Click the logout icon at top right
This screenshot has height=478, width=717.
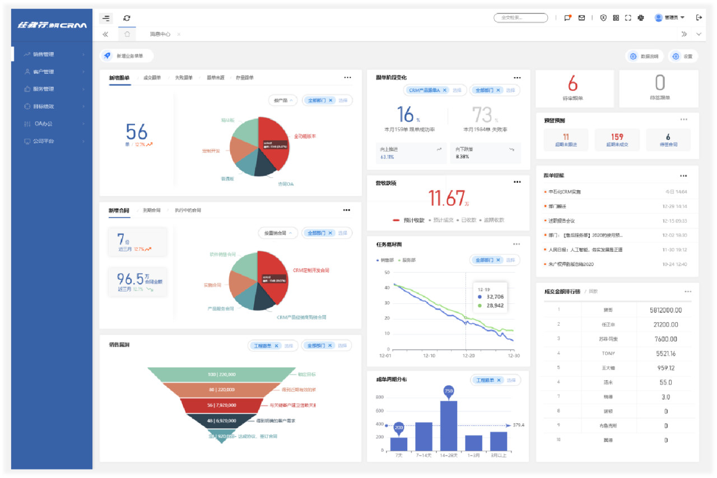click(x=699, y=17)
